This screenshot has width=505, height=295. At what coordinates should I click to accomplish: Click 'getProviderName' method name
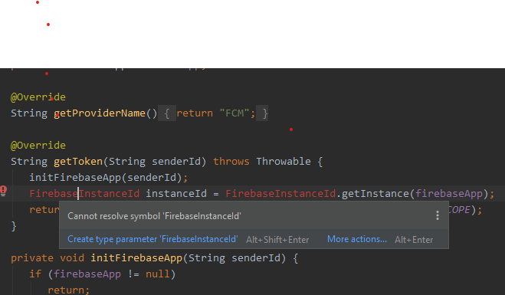pyautogui.click(x=100, y=113)
